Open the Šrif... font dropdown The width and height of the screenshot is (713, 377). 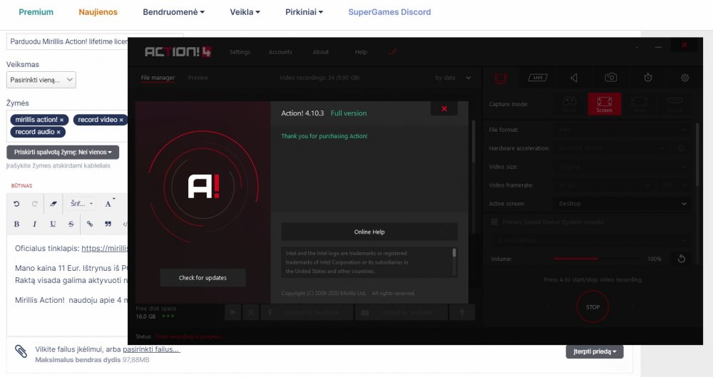[81, 204]
